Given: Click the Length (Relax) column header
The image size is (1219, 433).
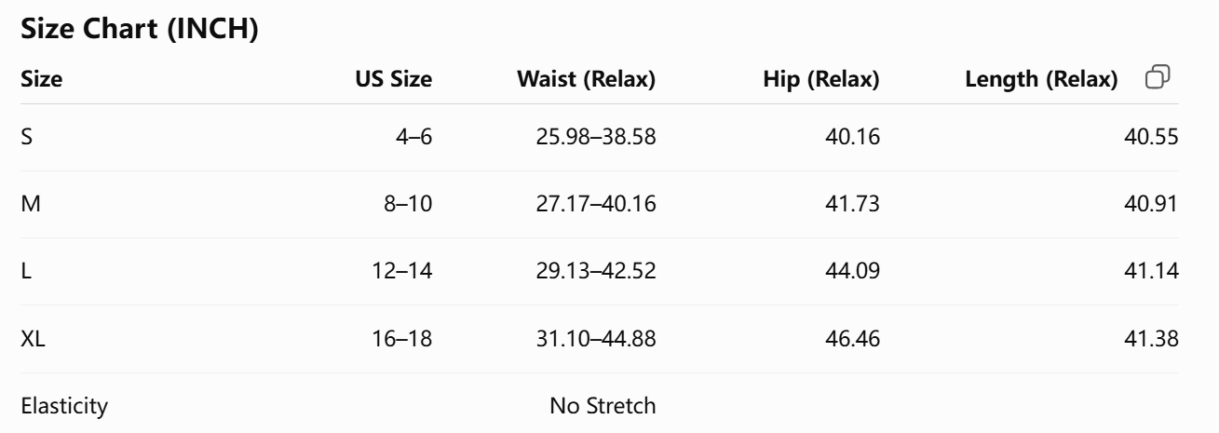Looking at the screenshot, I should pos(1041,80).
